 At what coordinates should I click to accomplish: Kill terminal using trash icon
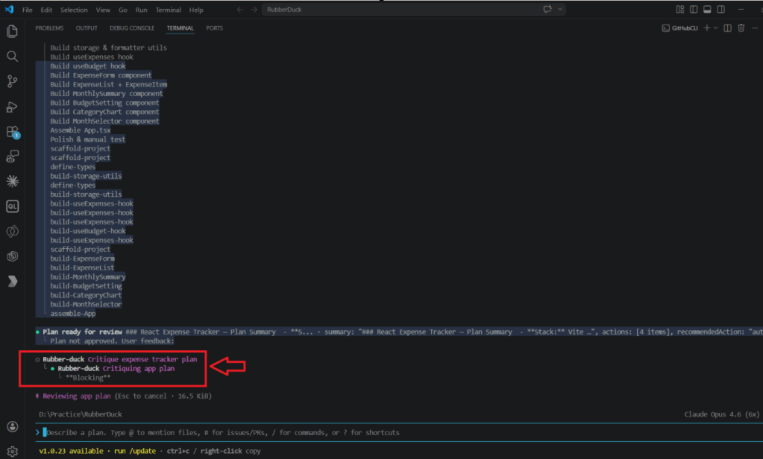741,28
